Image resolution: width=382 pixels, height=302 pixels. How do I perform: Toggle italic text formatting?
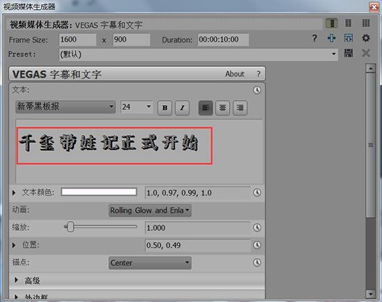[182, 108]
